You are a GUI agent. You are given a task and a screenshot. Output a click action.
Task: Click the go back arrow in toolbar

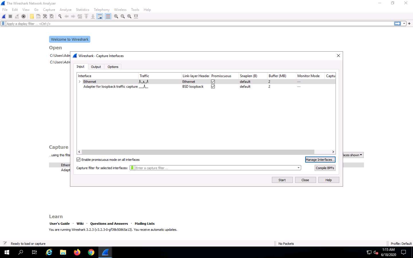coord(67,16)
